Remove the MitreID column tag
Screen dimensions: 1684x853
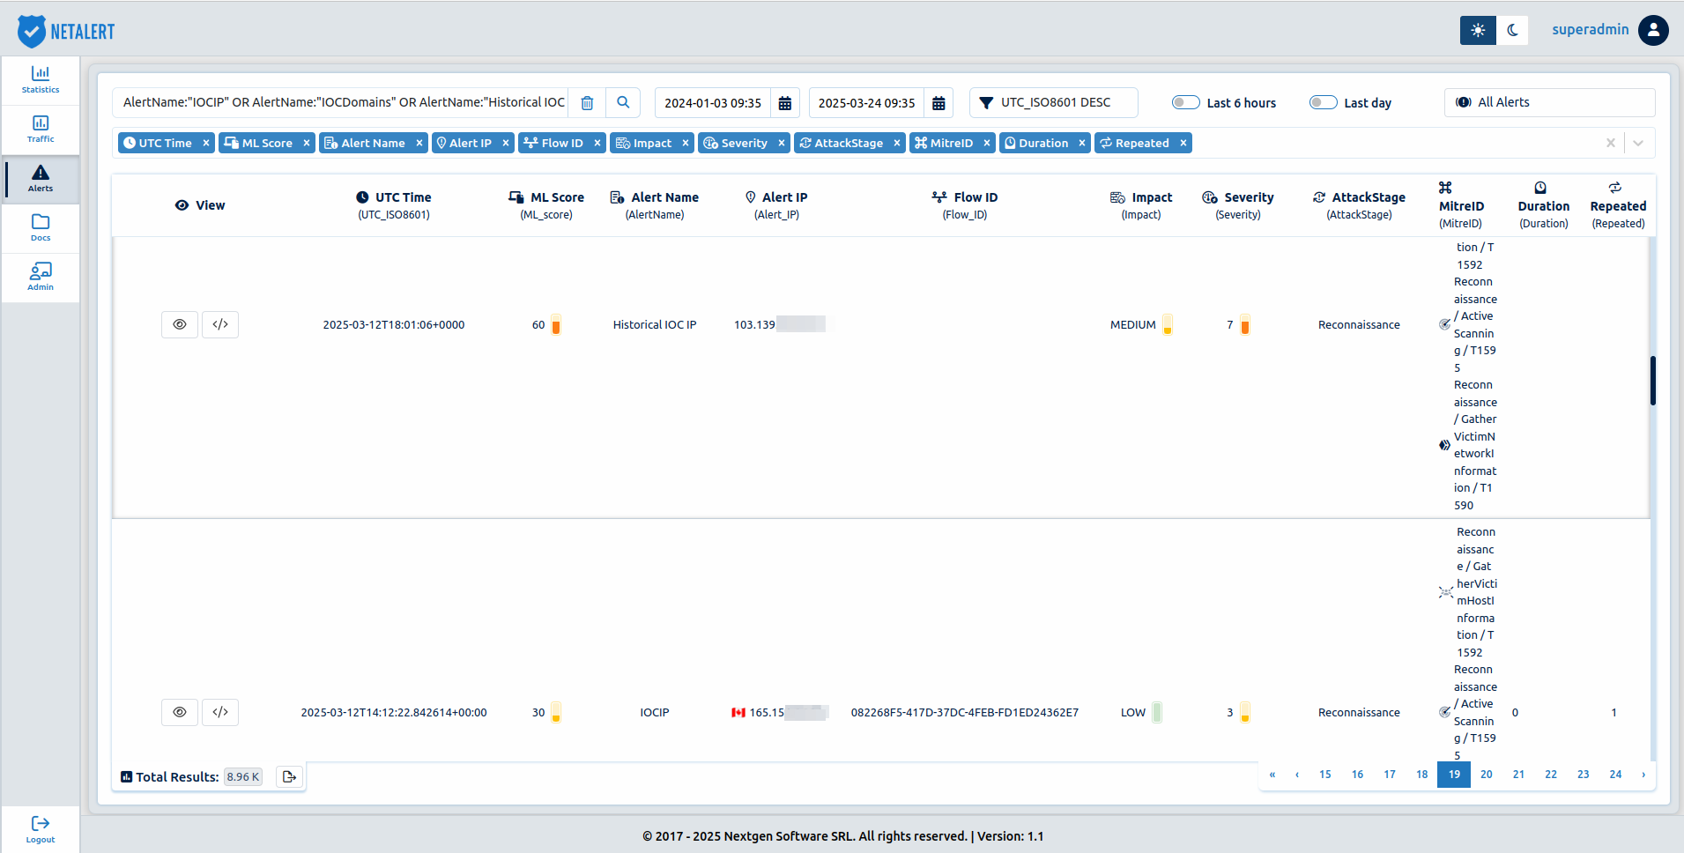[987, 143]
